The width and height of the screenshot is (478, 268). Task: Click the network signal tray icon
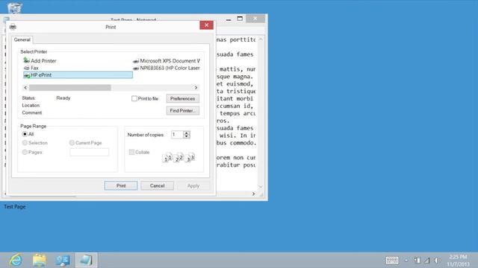click(x=427, y=261)
